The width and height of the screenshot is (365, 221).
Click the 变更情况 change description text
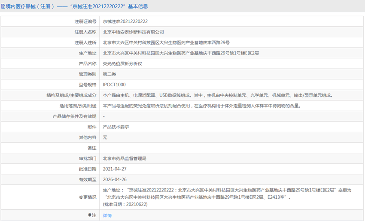[227, 197]
